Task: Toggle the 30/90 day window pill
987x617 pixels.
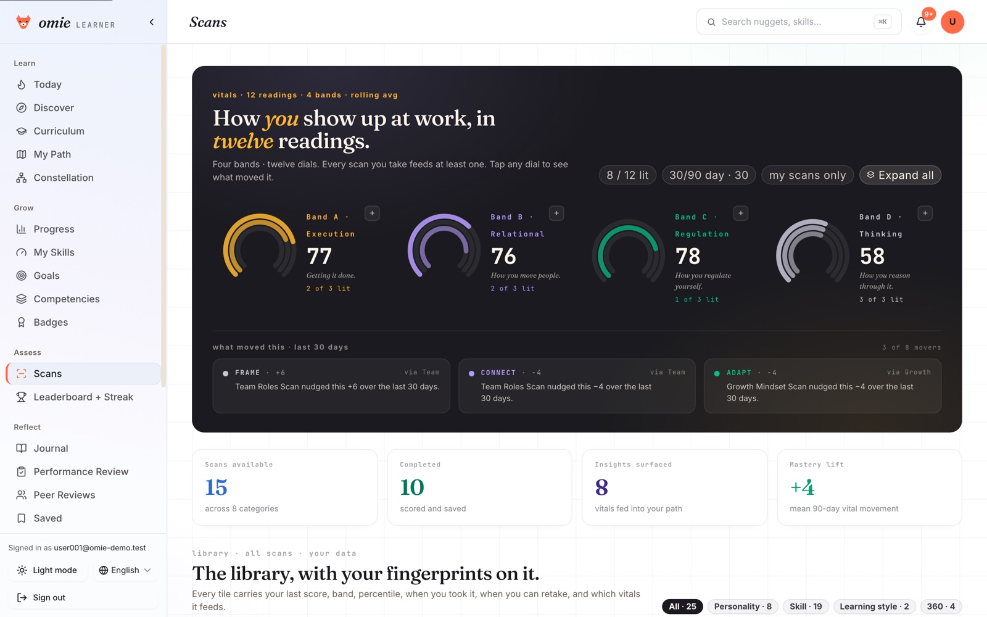Action: (x=709, y=175)
